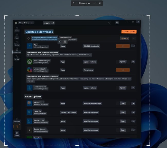Open the Home section in Store sidebar
Viewport: 167px width, 148px height.
pyautogui.click(x=17, y=29)
